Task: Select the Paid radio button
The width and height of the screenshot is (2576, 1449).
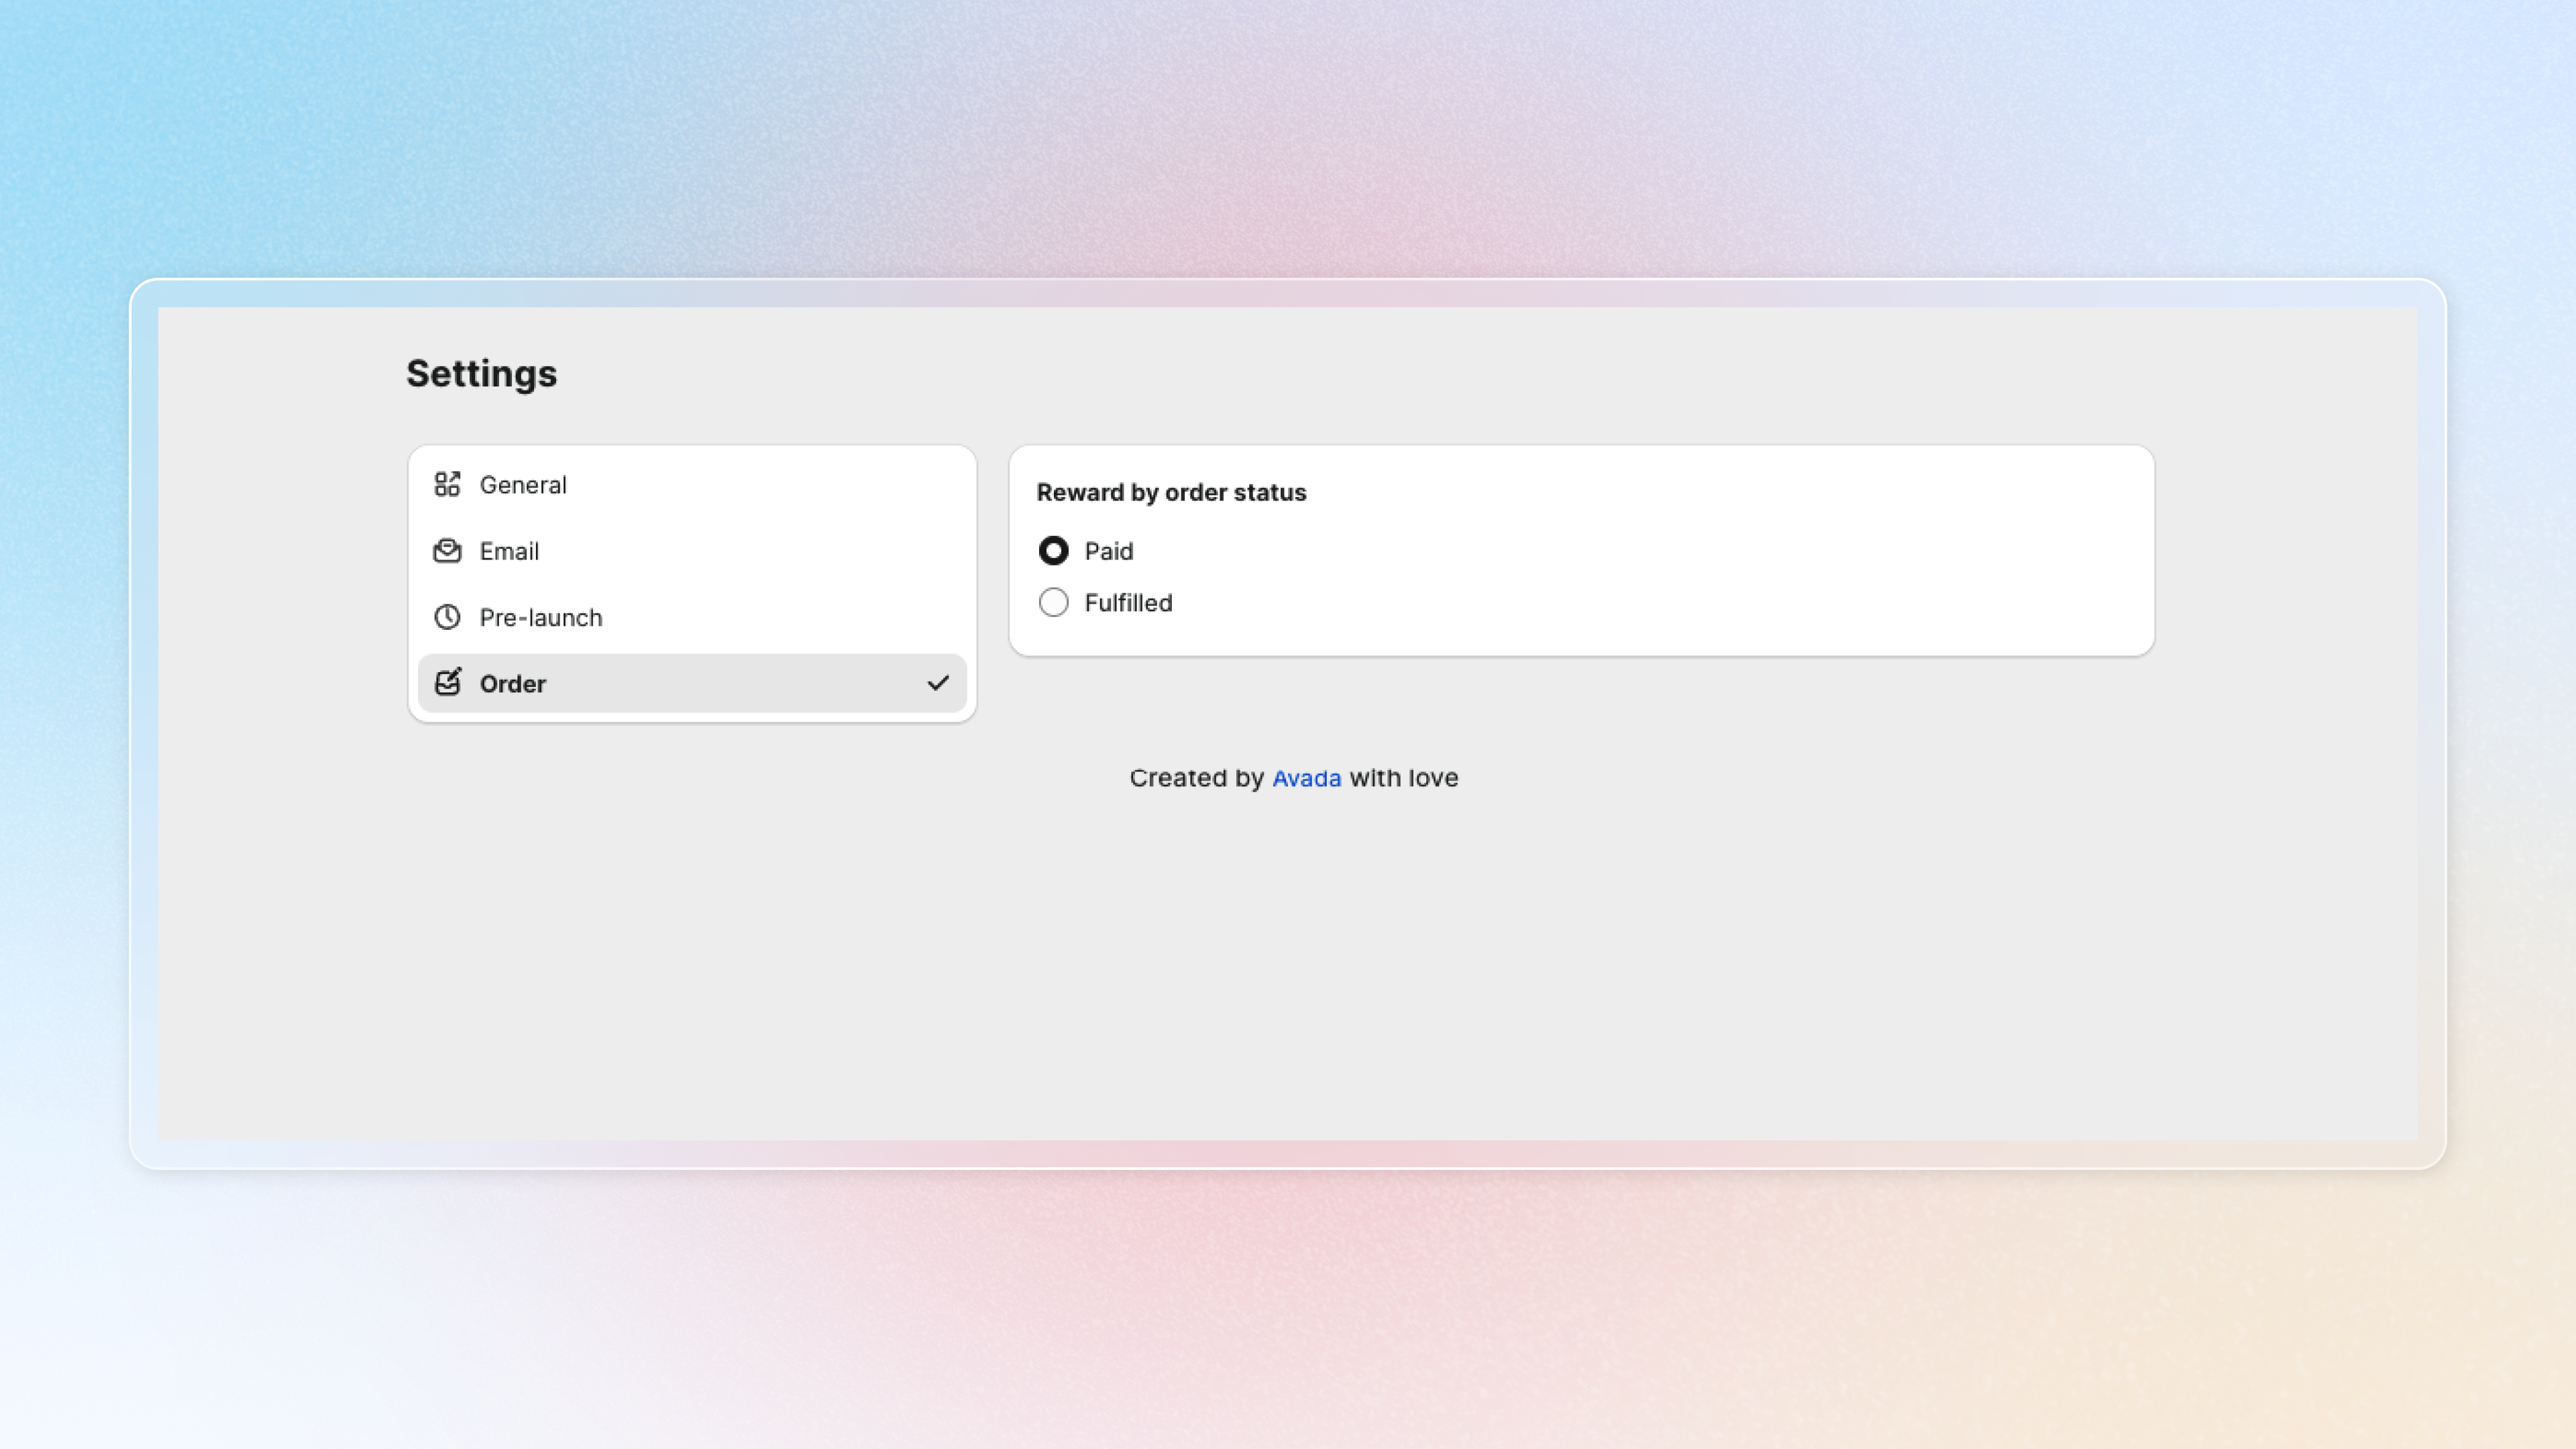Action: click(1053, 551)
